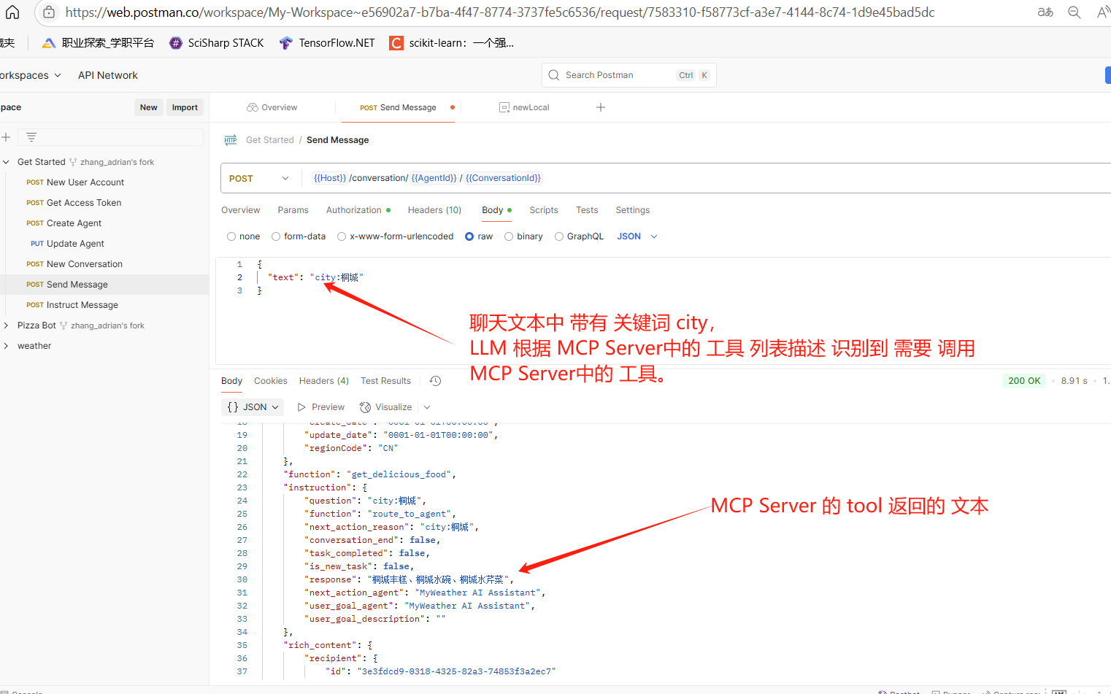The image size is (1111, 694).
Task: Click the fork icon beside Get Started
Action: pos(73,162)
